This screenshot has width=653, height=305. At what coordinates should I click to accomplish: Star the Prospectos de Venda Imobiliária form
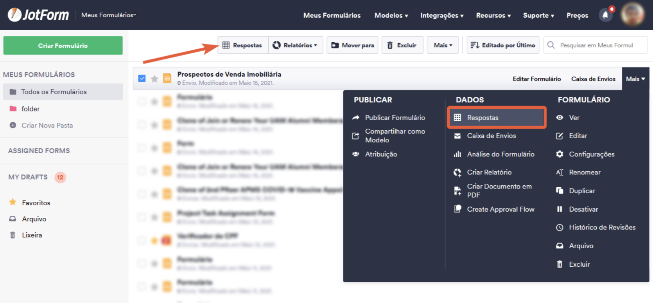coord(154,79)
